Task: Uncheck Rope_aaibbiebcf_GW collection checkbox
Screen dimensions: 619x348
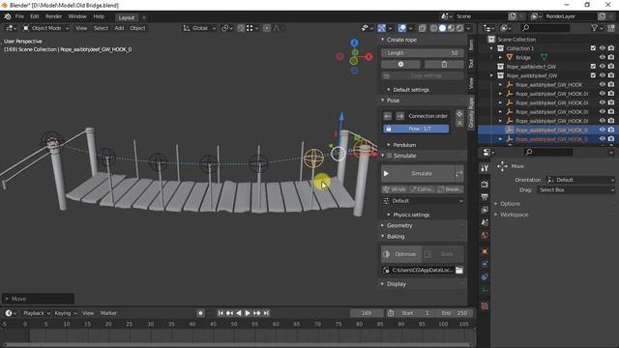Action: 593,67
